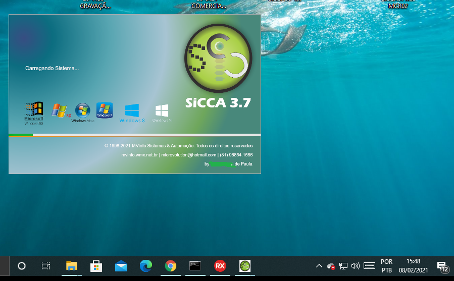Open File Explorer from the taskbar
Screen dimensions: 454x281
72,266
